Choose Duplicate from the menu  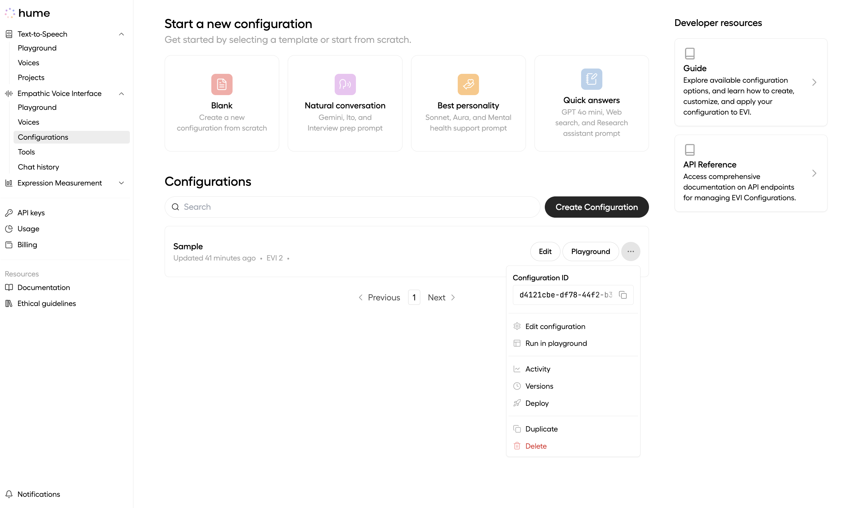click(573, 429)
